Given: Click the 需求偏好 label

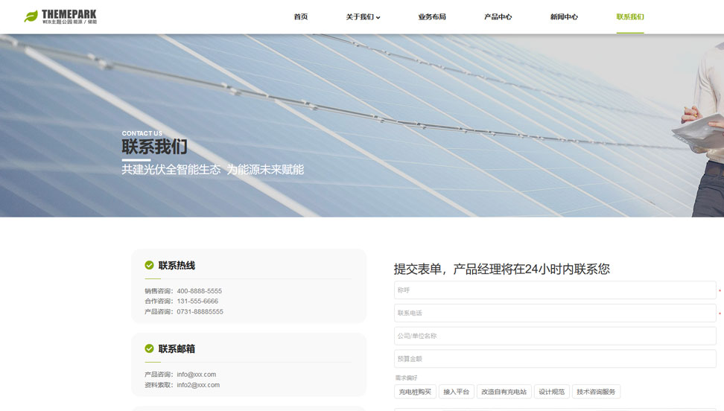Looking at the screenshot, I should (406, 377).
